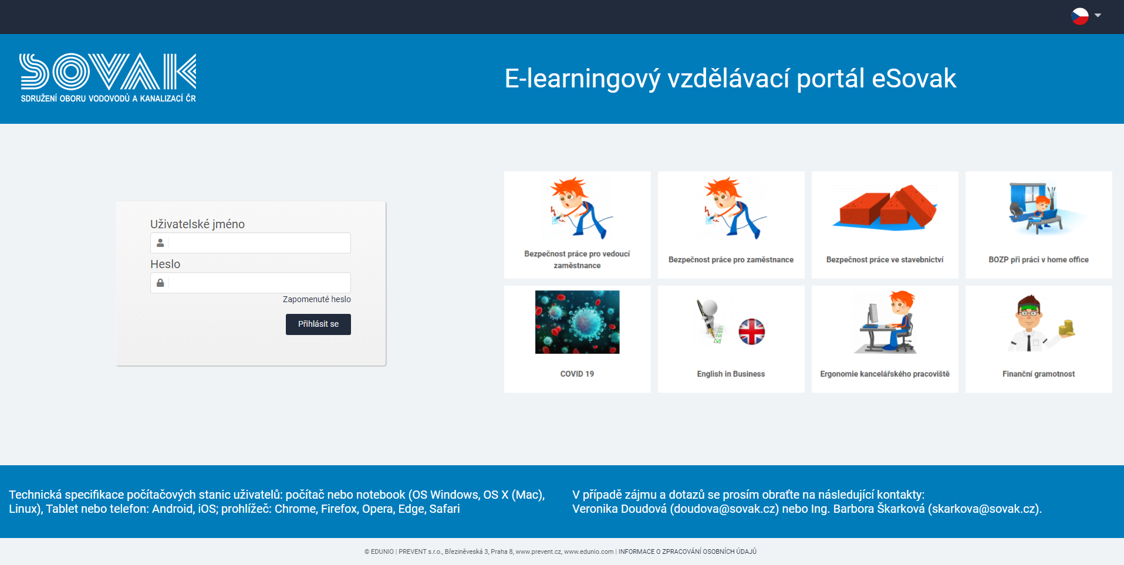Click the skarkova@sovak.cz email address
This screenshot has height=565, width=1124.
[x=983, y=509]
